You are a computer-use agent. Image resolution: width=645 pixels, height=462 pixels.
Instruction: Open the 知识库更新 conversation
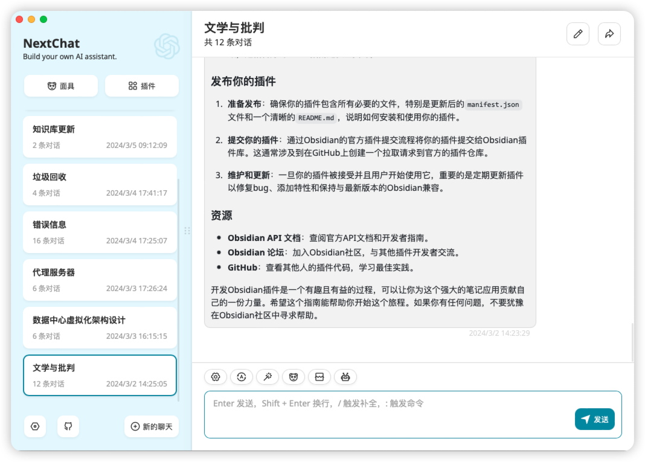(100, 137)
